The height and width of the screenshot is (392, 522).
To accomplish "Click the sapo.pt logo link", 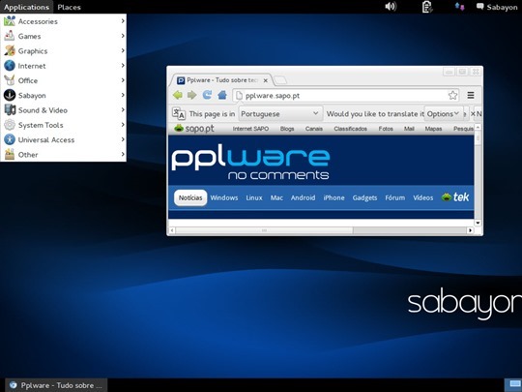I will [194, 129].
